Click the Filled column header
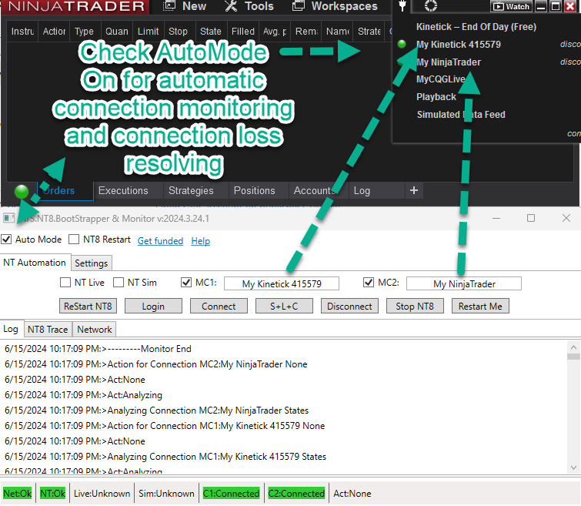Viewport: 581px width, 506px height. [242, 32]
